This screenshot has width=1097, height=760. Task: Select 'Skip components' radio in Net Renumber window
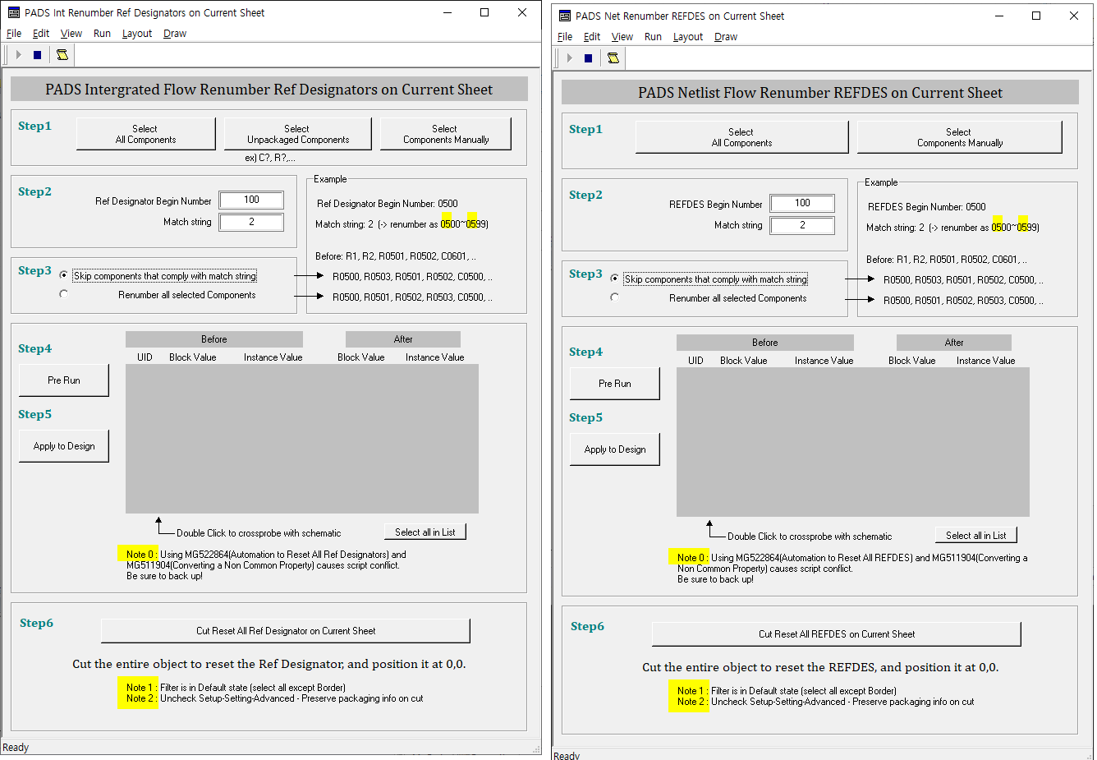pyautogui.click(x=615, y=279)
